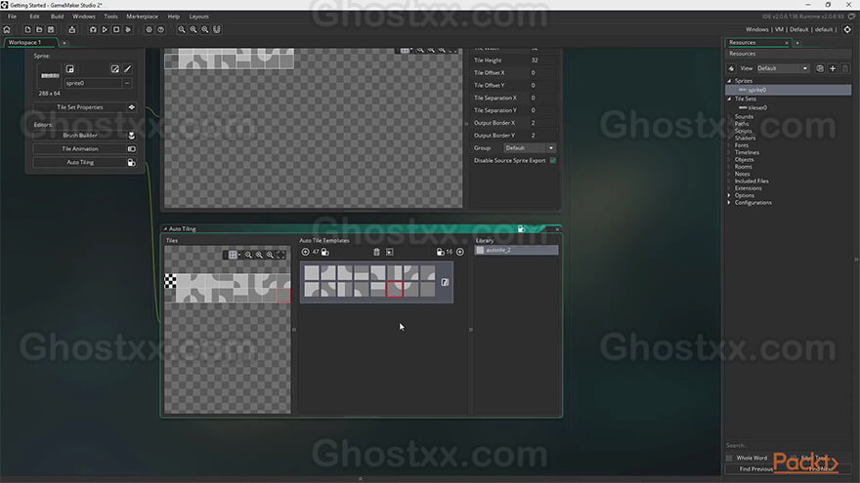Image resolution: width=860 pixels, height=483 pixels.
Task: Reset workspace zoom toolbar icon
Action: tap(193, 29)
